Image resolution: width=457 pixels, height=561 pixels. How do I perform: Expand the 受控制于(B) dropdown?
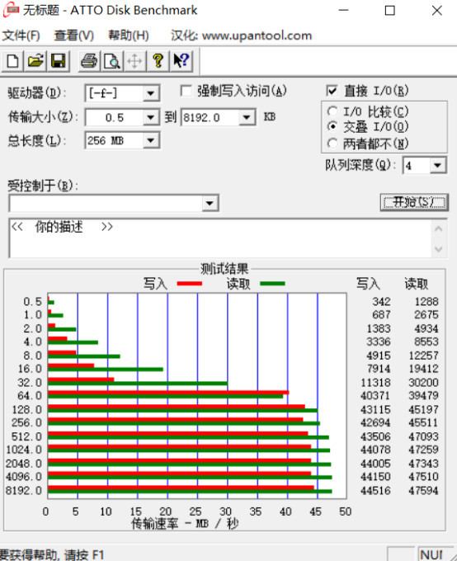point(210,204)
